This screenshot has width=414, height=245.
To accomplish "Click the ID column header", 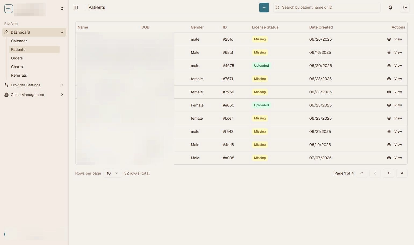I will (225, 27).
